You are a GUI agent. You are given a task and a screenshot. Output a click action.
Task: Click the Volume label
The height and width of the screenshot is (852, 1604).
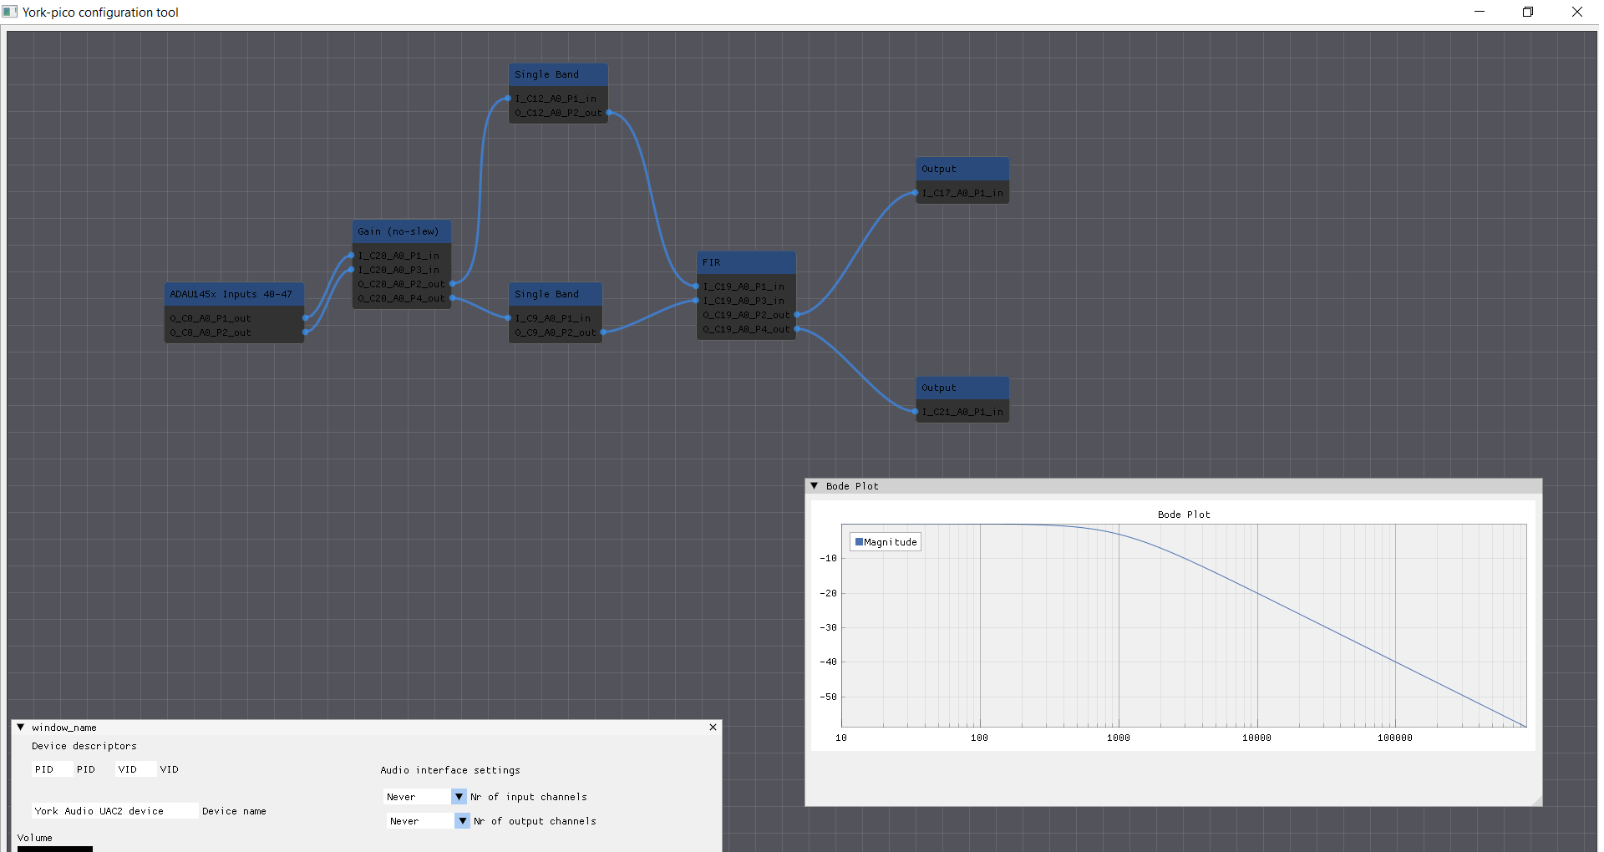tap(35, 838)
